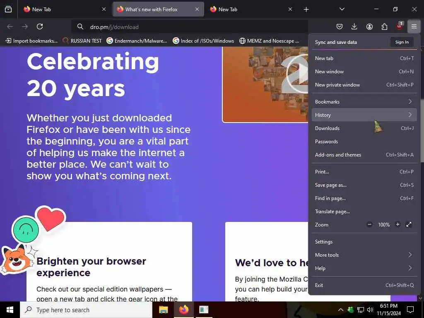Screen dimensions: 424x318
Task: Select New tab menu entry
Action: pos(364,58)
